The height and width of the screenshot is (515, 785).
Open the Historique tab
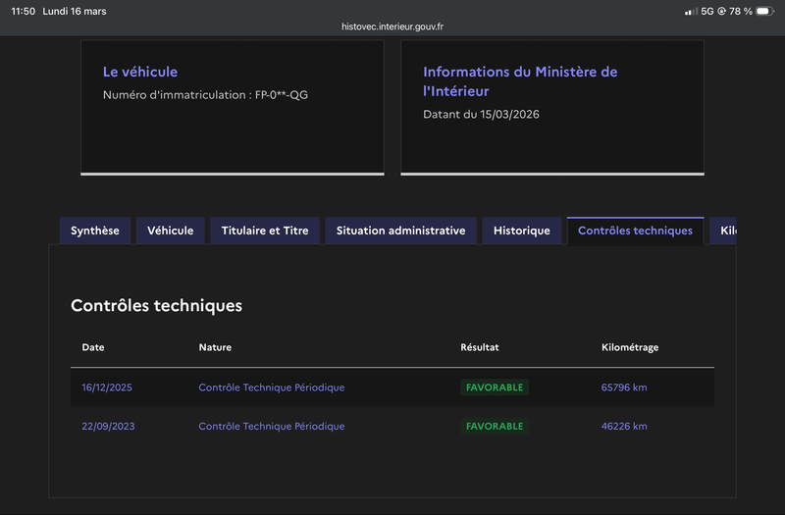tap(521, 231)
